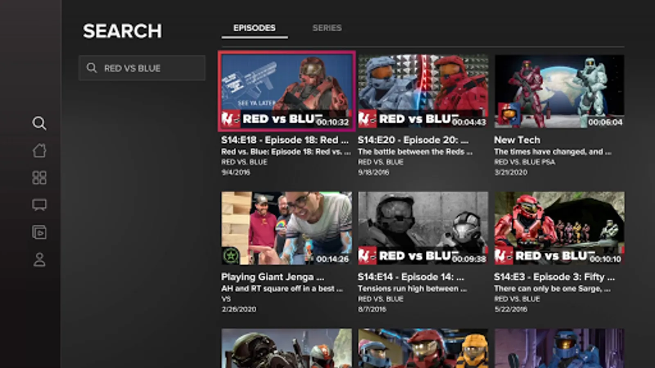Click the 00:14:26 duration label
The height and width of the screenshot is (368, 655).
click(x=332, y=259)
